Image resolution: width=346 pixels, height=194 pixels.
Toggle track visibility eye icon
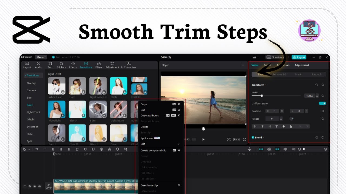(x=34, y=186)
